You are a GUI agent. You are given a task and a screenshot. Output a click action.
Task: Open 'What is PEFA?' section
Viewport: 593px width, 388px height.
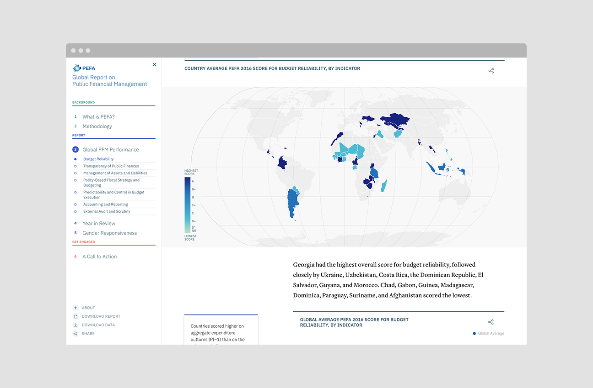98,117
